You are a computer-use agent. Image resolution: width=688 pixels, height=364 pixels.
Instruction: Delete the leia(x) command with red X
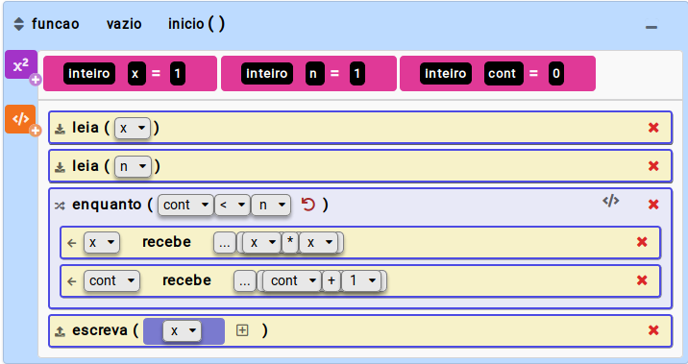pyautogui.click(x=653, y=128)
